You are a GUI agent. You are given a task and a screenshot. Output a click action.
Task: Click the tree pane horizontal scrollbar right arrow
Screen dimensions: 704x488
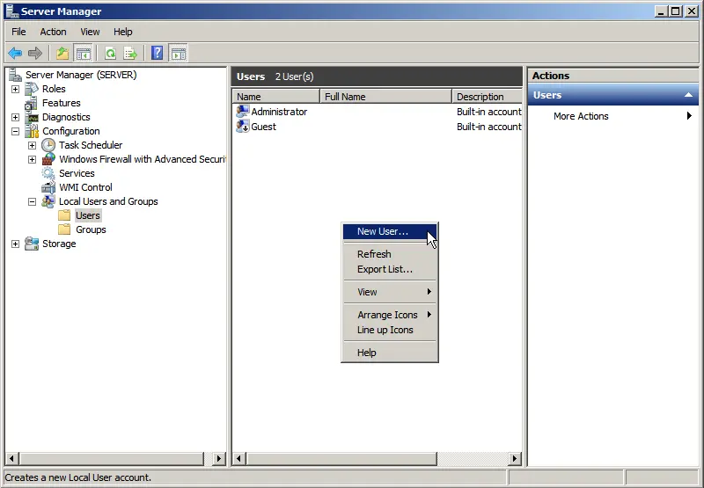point(219,459)
